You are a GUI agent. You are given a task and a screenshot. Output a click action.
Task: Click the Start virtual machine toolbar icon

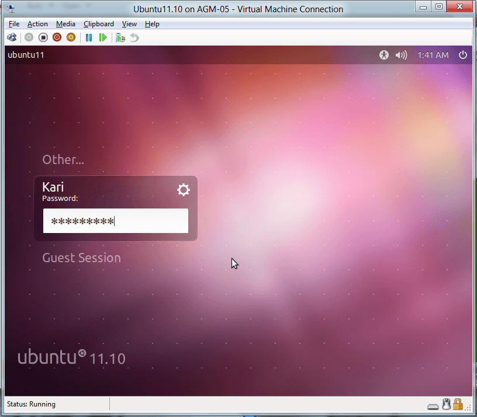point(29,37)
